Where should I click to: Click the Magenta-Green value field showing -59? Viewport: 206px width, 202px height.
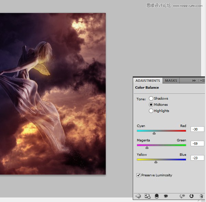pyautogui.click(x=197, y=144)
